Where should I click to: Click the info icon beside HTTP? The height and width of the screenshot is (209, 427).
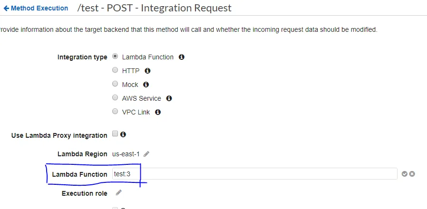pos(147,71)
